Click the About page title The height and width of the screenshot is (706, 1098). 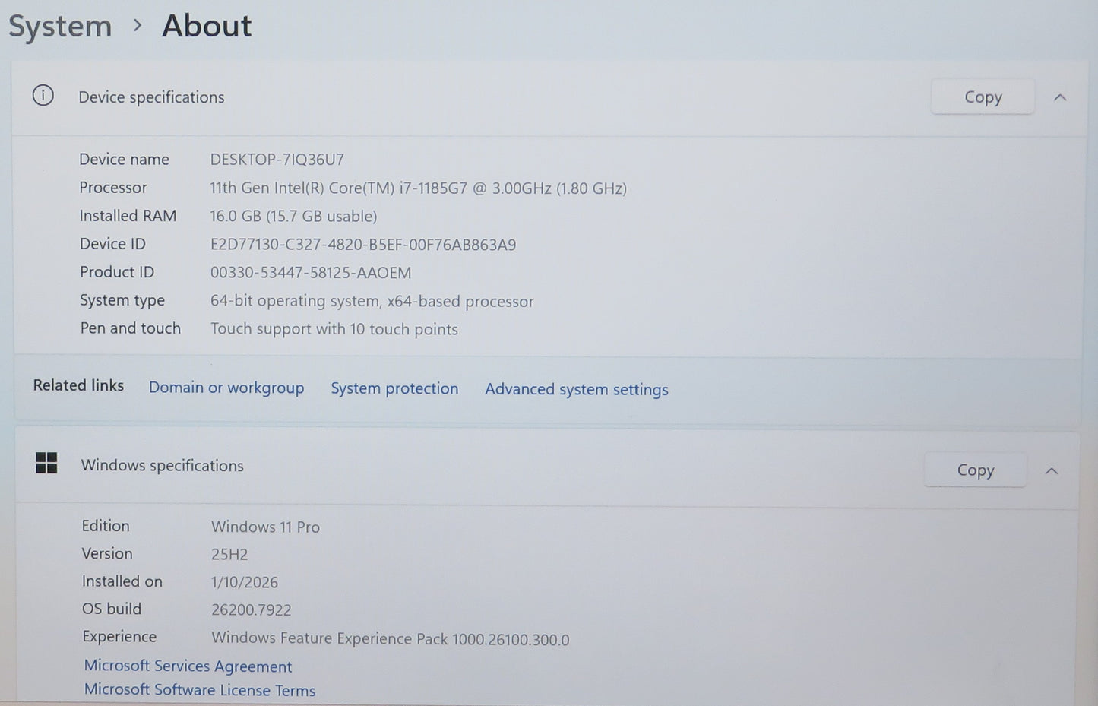(206, 26)
